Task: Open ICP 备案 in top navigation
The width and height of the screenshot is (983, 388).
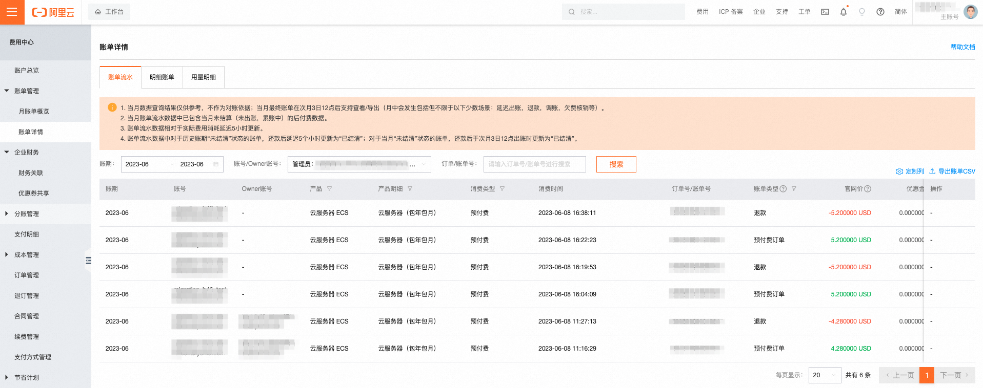Action: pyautogui.click(x=731, y=12)
